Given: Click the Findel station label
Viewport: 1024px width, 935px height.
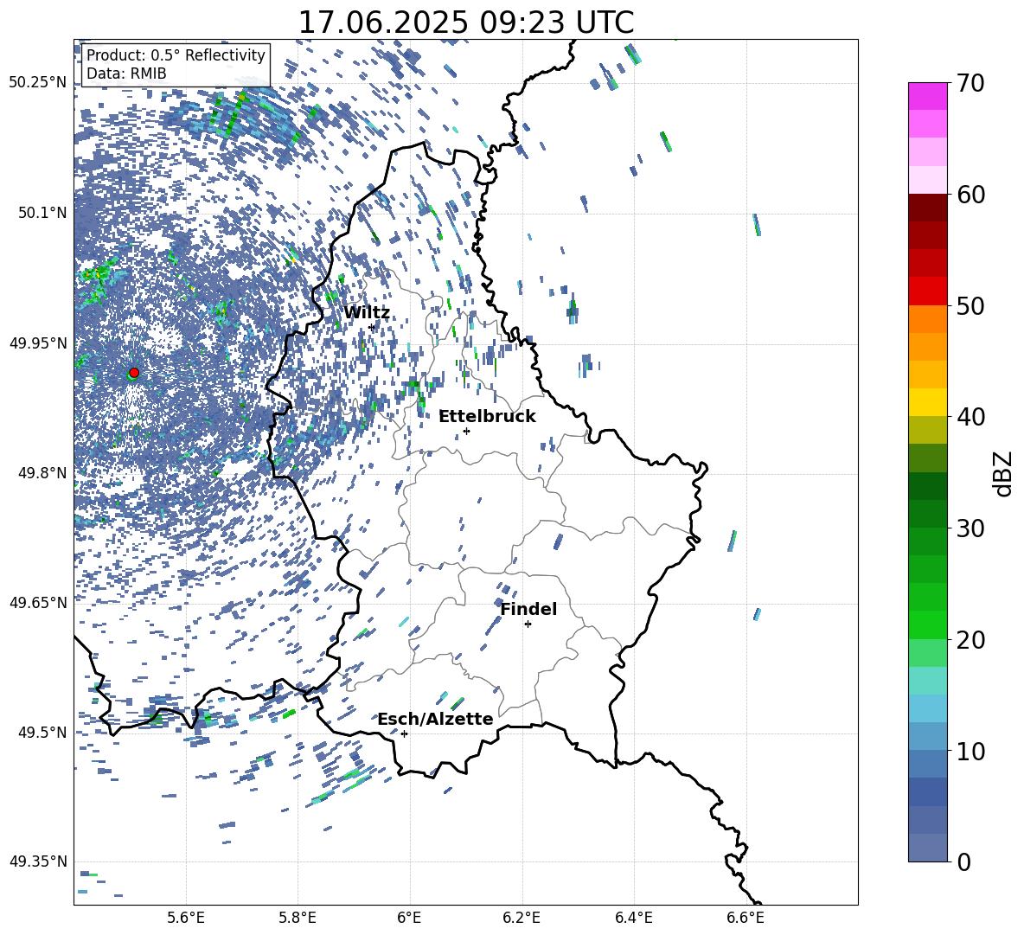Looking at the screenshot, I should (x=528, y=609).
